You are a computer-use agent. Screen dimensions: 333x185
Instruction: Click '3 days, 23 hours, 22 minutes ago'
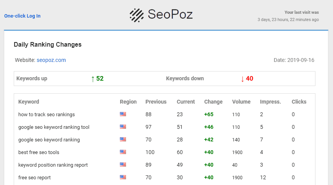[x=288, y=19]
